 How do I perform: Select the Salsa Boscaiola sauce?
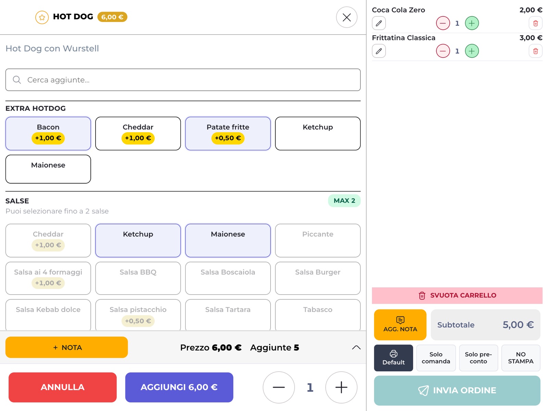tap(228, 278)
